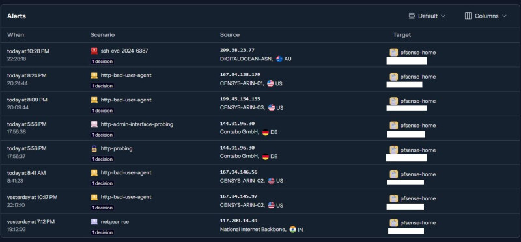The image size is (521, 242).
Task: Click the German flag in http-probing row
Action: [x=266, y=156]
